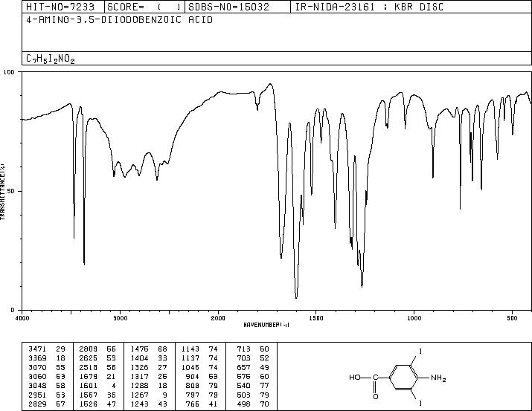
Task: Click the 713 peak table entry
Action: pyautogui.click(x=253, y=349)
